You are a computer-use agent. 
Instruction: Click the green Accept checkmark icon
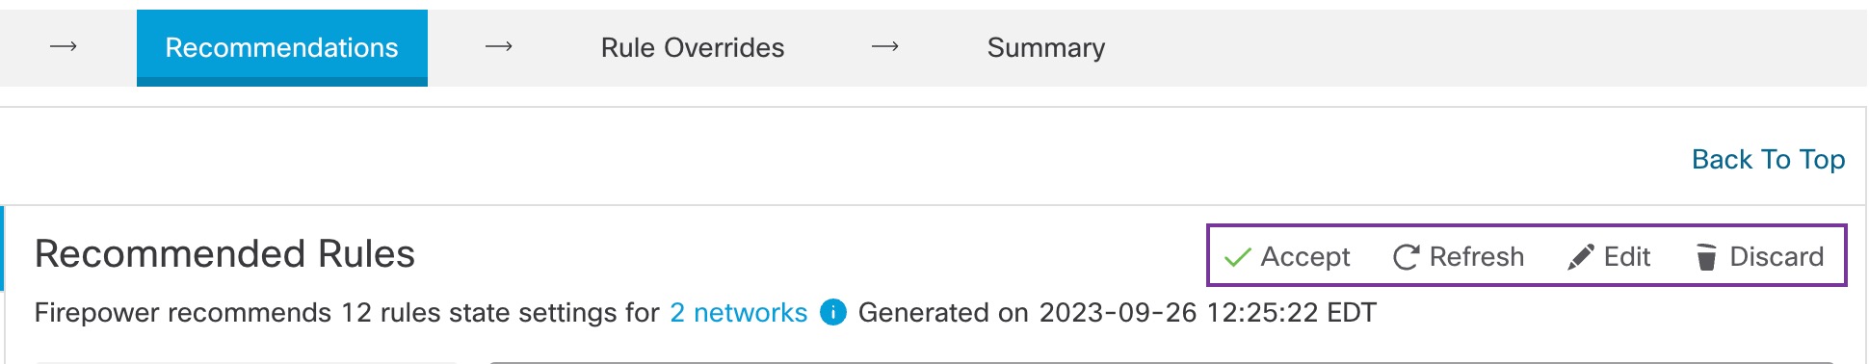1237,257
